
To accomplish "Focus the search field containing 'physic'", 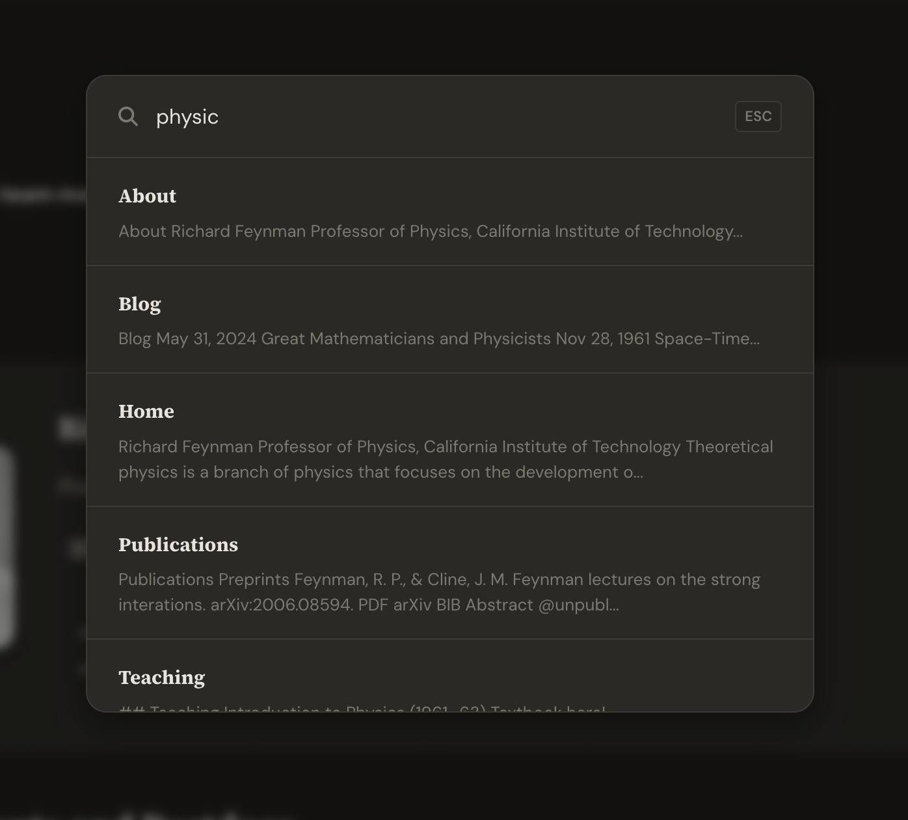I will (442, 116).
